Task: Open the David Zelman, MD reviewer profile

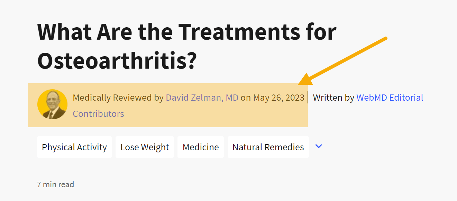Action: [x=202, y=98]
